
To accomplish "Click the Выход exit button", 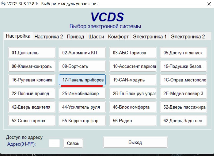I will point(135,142).
